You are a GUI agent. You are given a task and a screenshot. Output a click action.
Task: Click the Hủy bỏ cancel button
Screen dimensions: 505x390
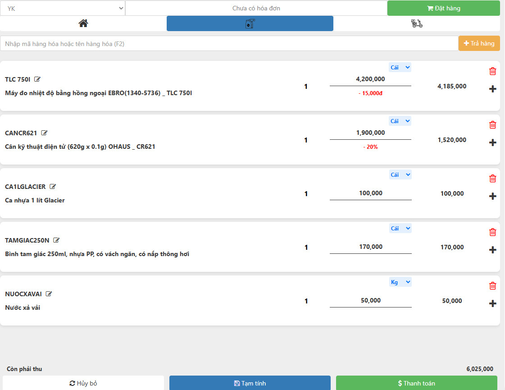[x=83, y=383]
